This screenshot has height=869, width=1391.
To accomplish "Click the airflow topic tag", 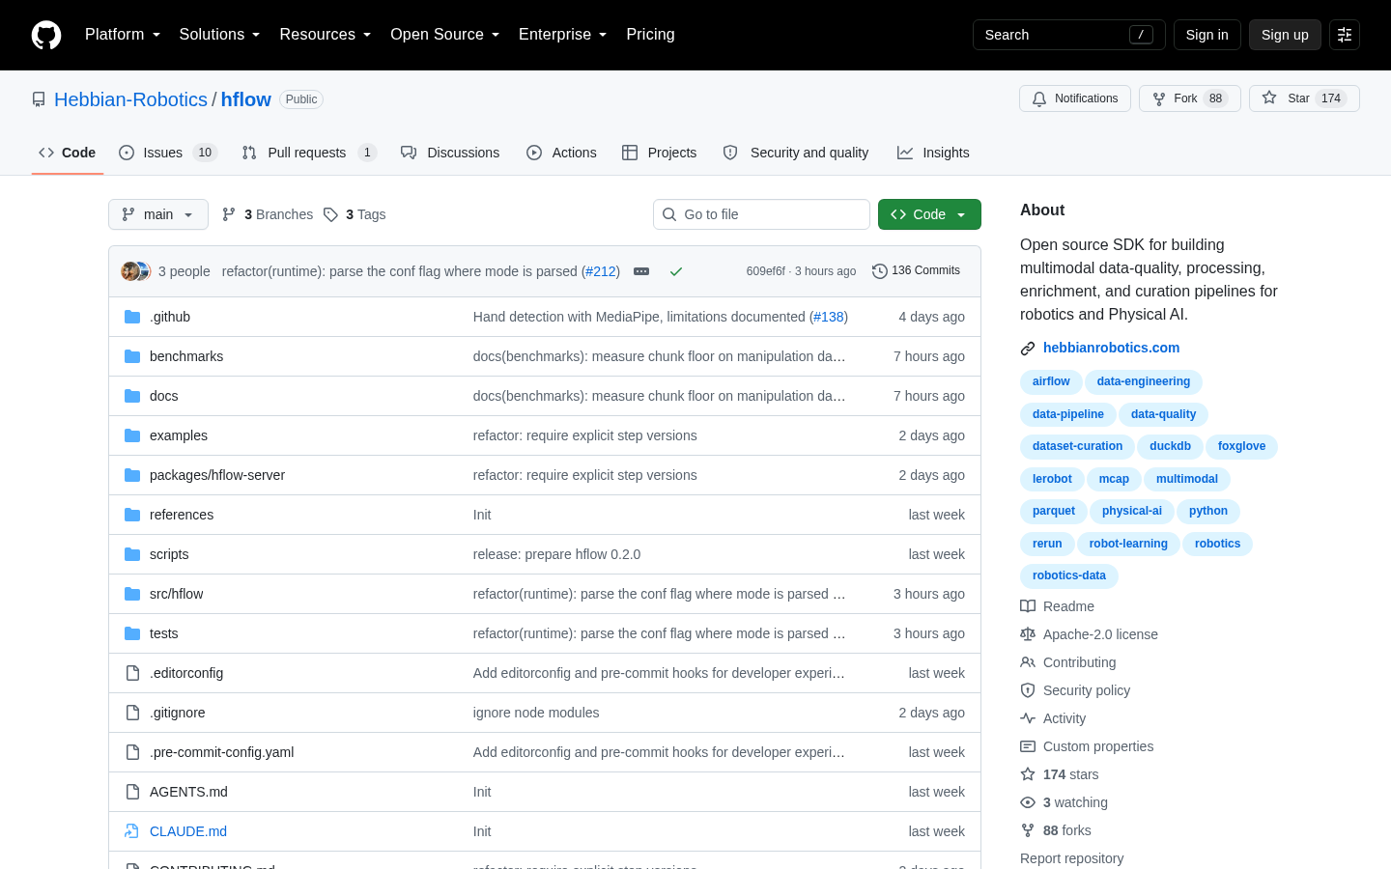I will (1051, 381).
